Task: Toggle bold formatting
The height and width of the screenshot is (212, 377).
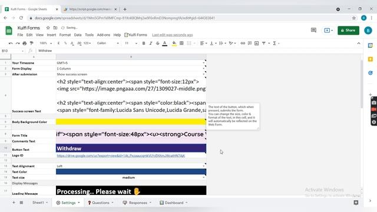Action: pyautogui.click(x=144, y=43)
